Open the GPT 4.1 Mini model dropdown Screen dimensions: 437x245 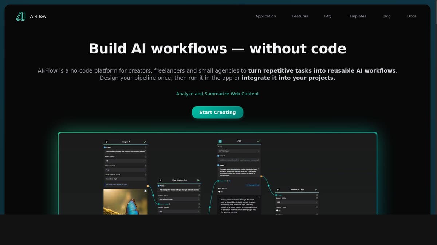click(239, 151)
